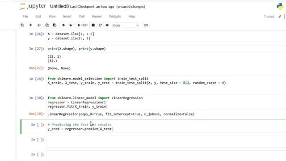Click the regressor.predict(X_test) cell
Screen dimensions: 286x161
[166, 127]
